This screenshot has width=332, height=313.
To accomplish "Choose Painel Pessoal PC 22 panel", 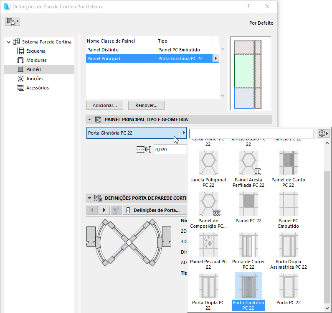I will [208, 251].
